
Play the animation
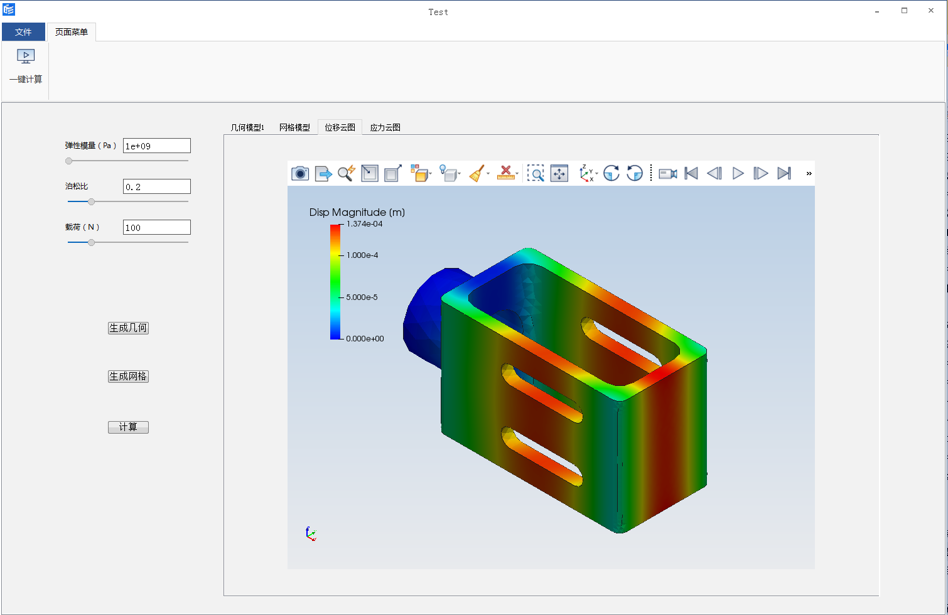tap(738, 173)
